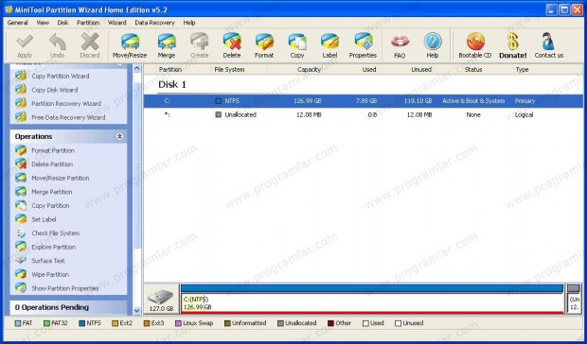
Task: Click Move/Resize Partition icon in Operations
Action: click(21, 178)
